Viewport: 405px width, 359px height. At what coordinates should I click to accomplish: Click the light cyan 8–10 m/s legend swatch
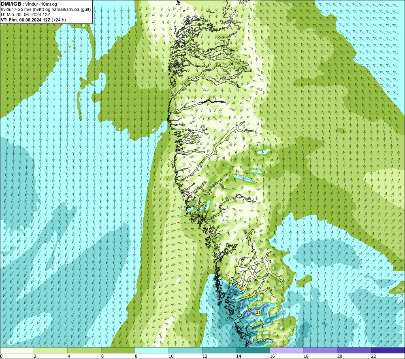[152, 350]
